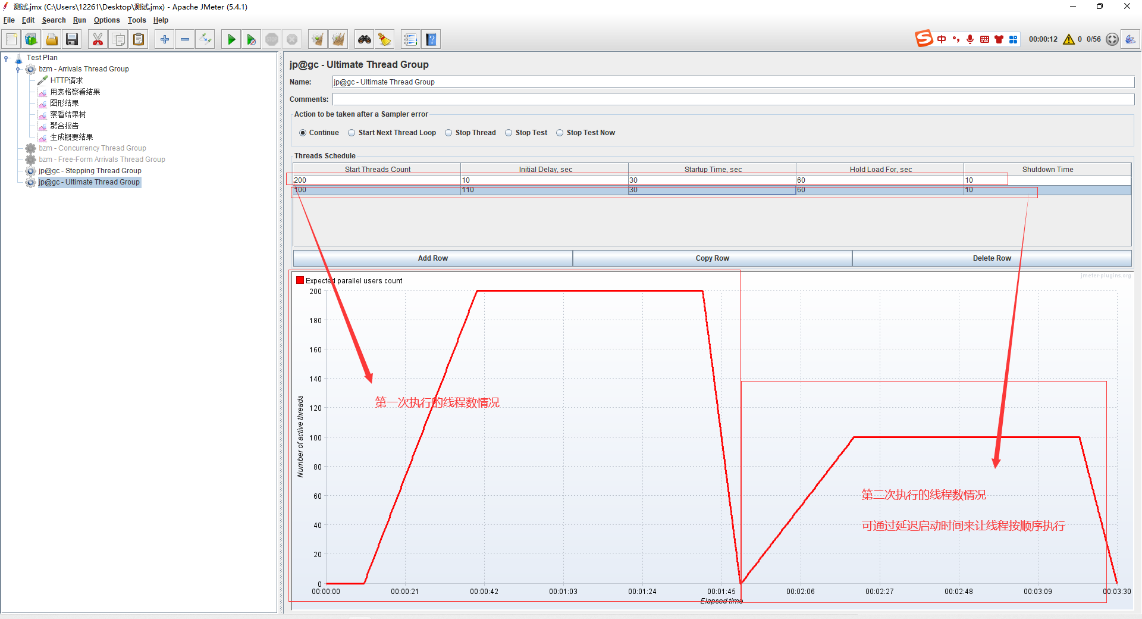This screenshot has width=1142, height=619.
Task: Select jp@gc - Stepping Thread Group node
Action: [x=90, y=171]
